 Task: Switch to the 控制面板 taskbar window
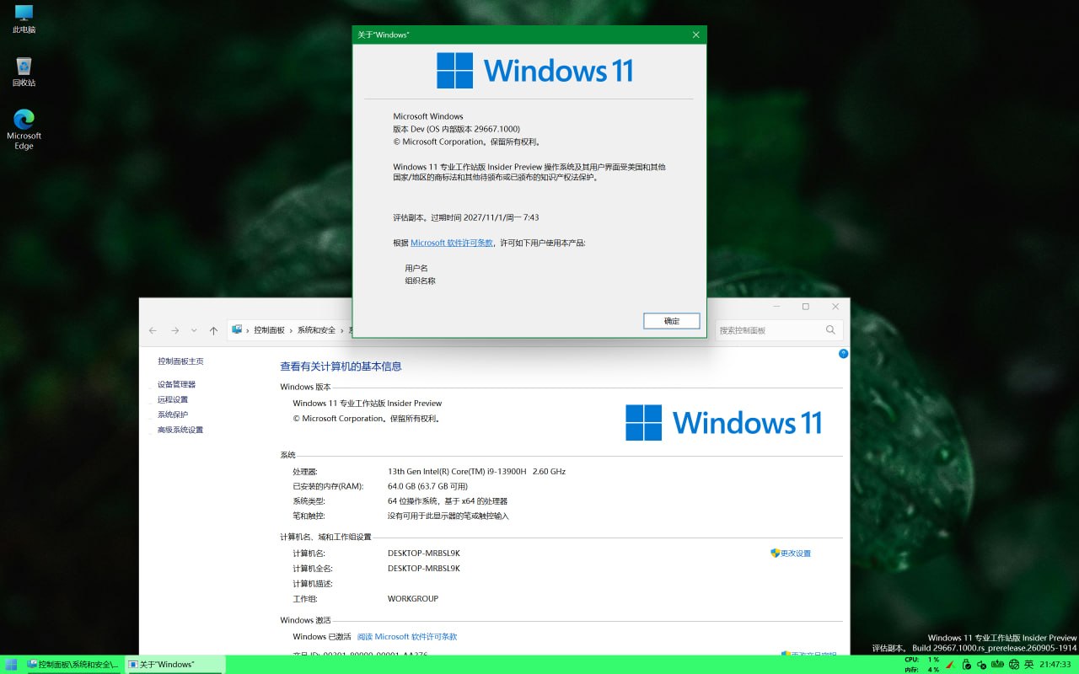pos(73,665)
